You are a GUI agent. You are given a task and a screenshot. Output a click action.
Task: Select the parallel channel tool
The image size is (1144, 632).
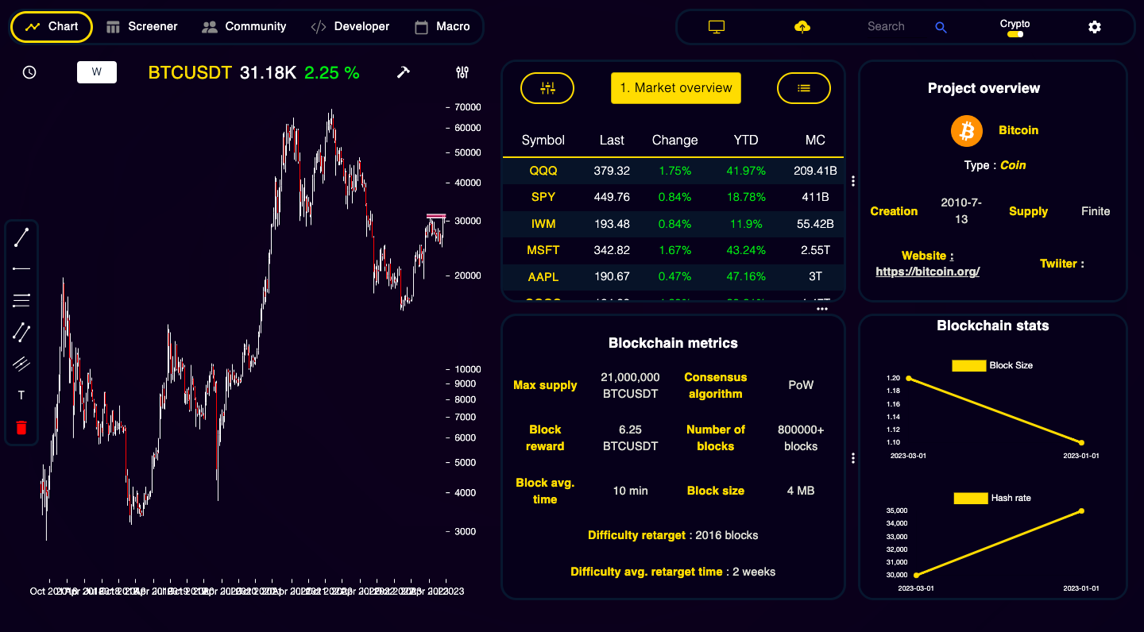click(21, 364)
